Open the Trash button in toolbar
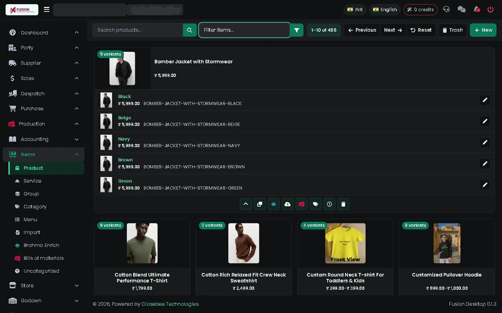502x313 pixels. click(452, 30)
